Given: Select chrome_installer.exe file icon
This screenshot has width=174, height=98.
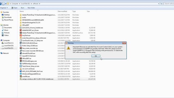Looking at the screenshot, I should click(x=21, y=28).
